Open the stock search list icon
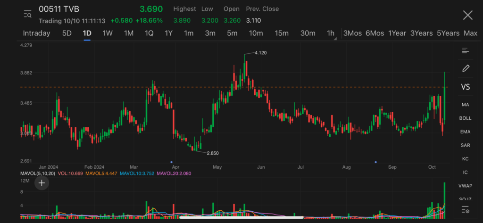The width and height of the screenshot is (483, 223). pos(27,15)
